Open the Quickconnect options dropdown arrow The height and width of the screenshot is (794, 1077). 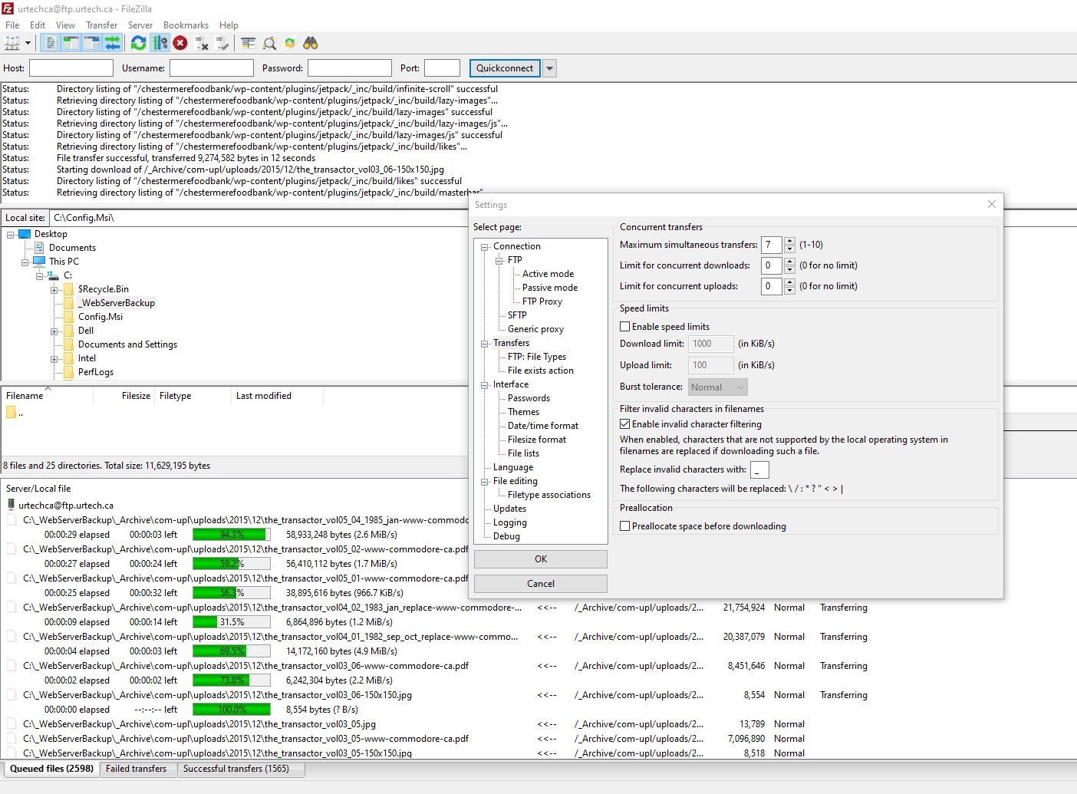pyautogui.click(x=549, y=68)
